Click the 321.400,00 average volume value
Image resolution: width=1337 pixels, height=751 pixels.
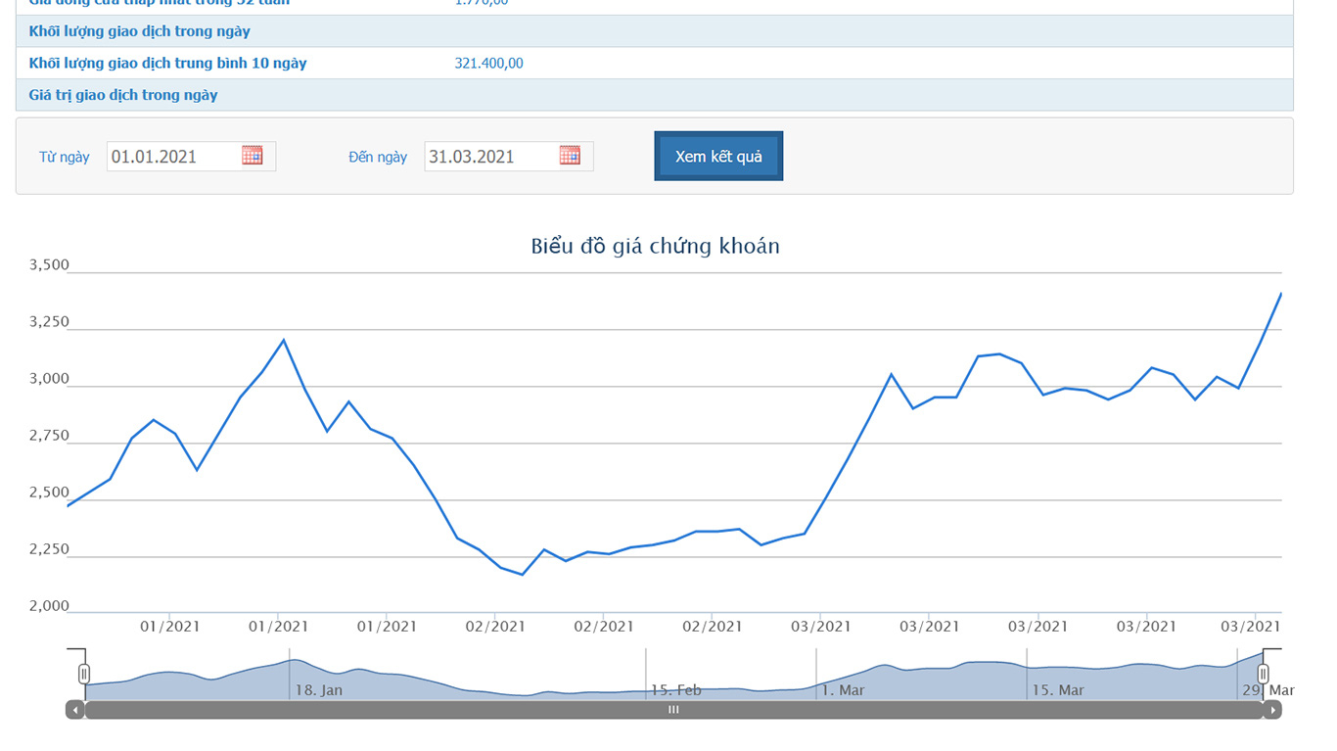(x=488, y=64)
